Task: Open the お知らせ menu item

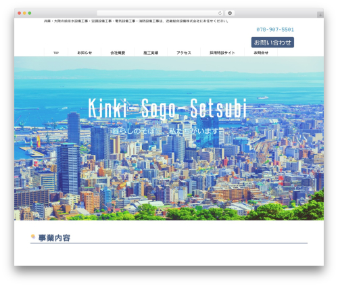Action: point(84,53)
